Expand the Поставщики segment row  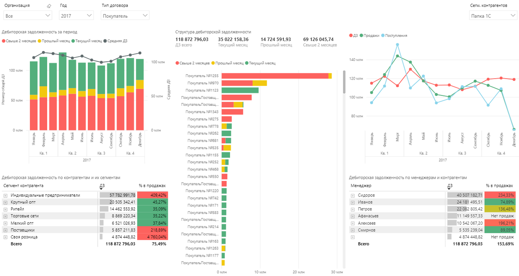click(6, 230)
